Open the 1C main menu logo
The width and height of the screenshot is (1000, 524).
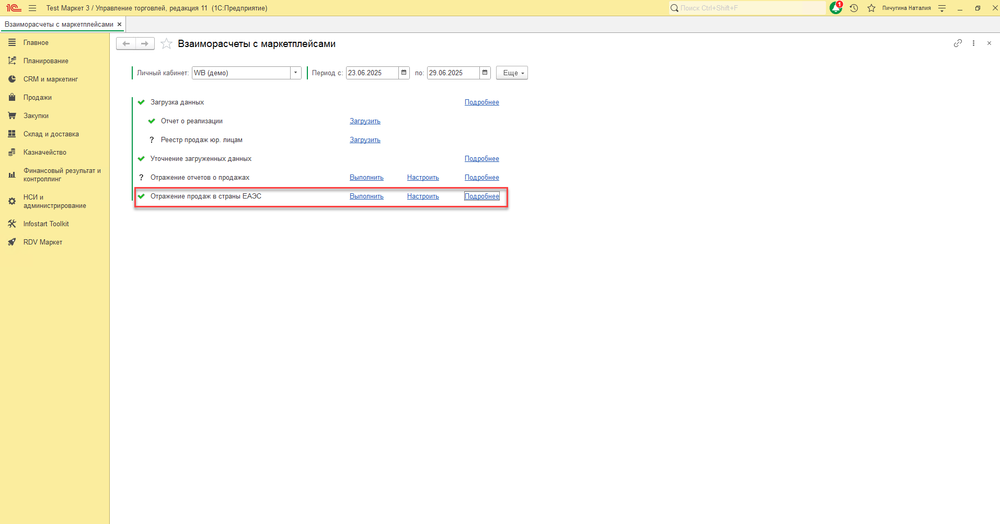tap(14, 8)
